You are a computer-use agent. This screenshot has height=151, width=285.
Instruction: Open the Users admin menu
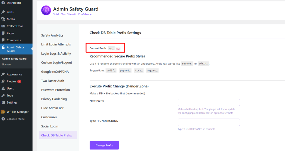[x=10, y=89]
